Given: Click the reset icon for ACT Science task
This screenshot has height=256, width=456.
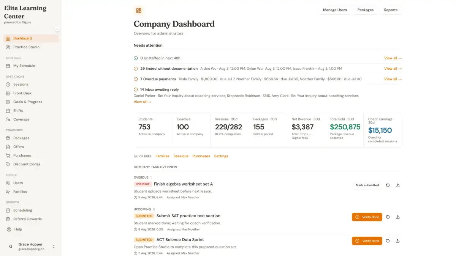Looking at the screenshot, I should pyautogui.click(x=388, y=241).
